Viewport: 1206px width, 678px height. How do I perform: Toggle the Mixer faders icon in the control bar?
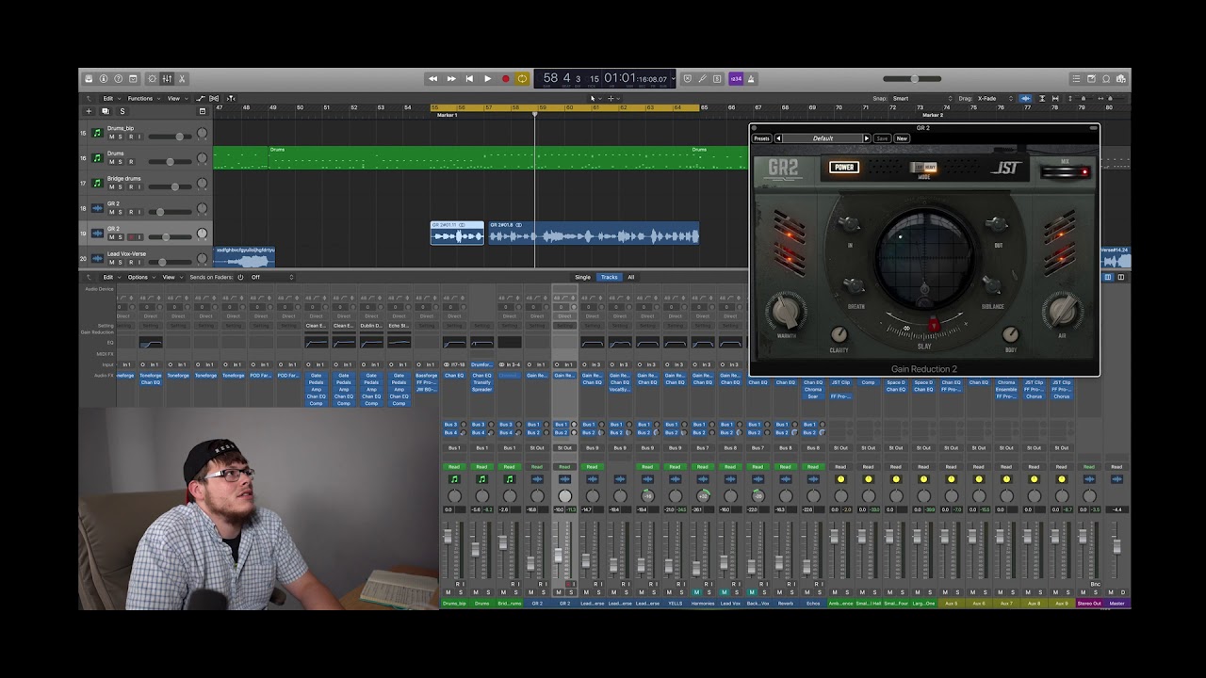tap(167, 79)
